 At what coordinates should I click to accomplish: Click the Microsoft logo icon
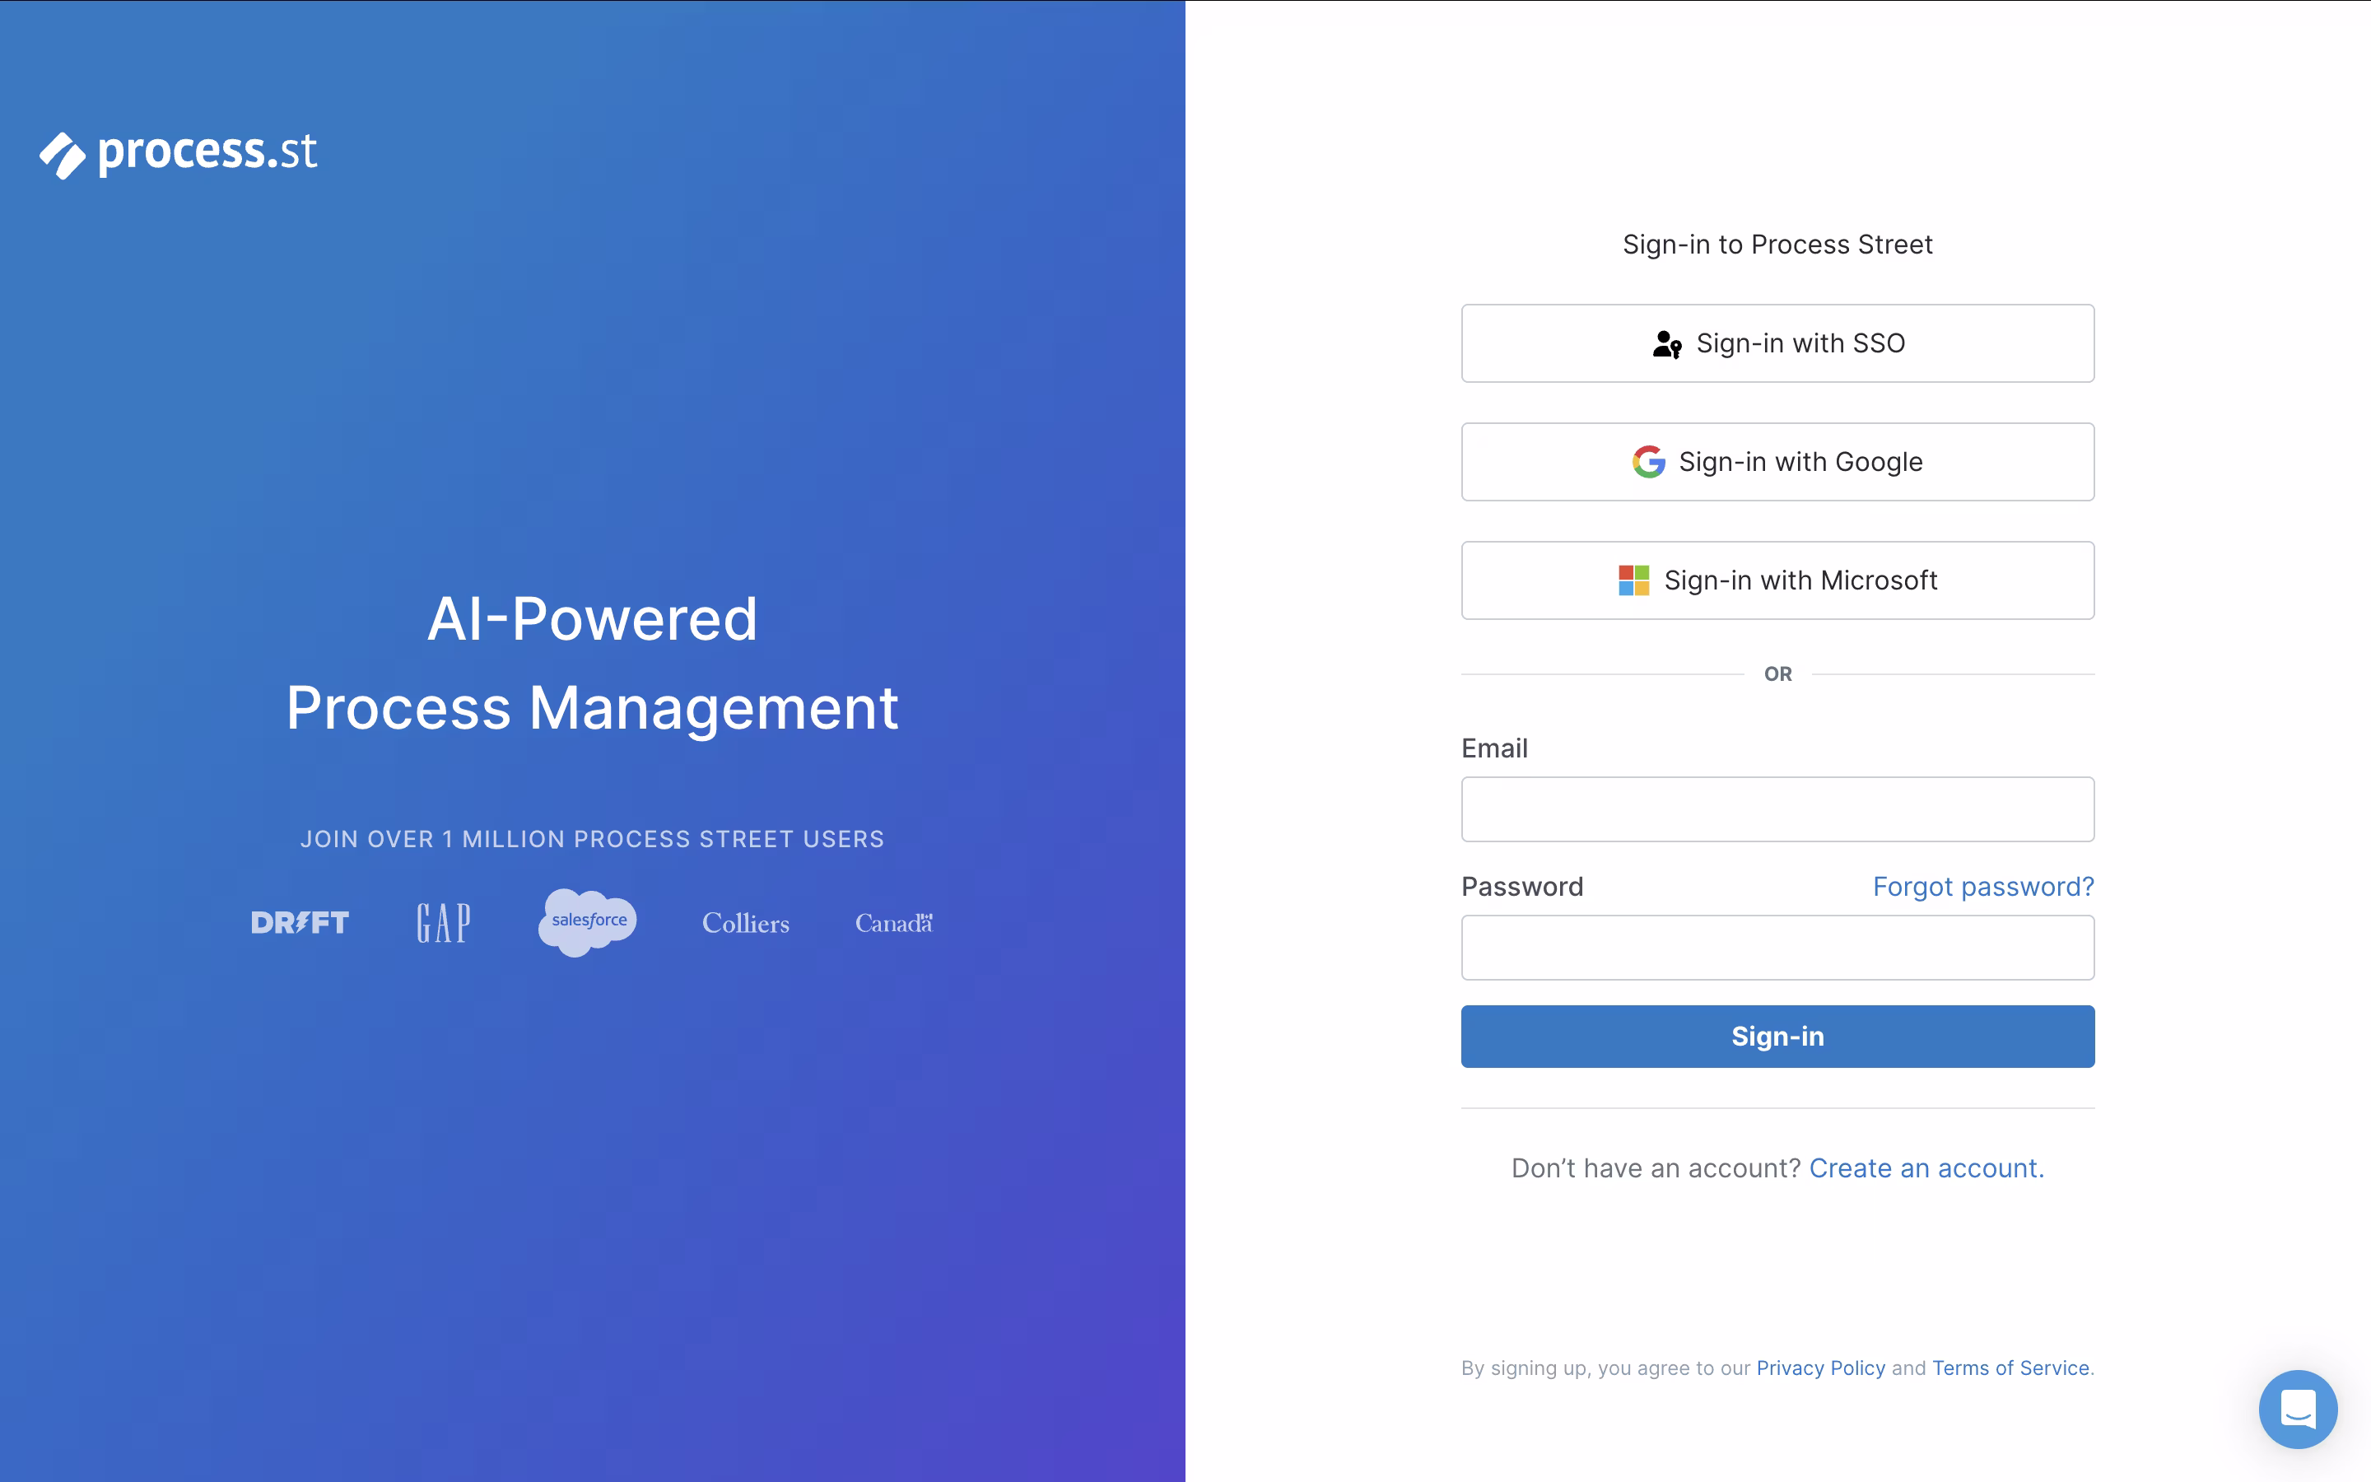[1633, 580]
